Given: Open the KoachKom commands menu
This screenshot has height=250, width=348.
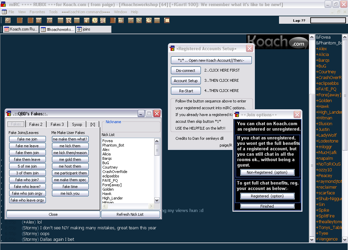Looking at the screenshot, I should 86,12.
